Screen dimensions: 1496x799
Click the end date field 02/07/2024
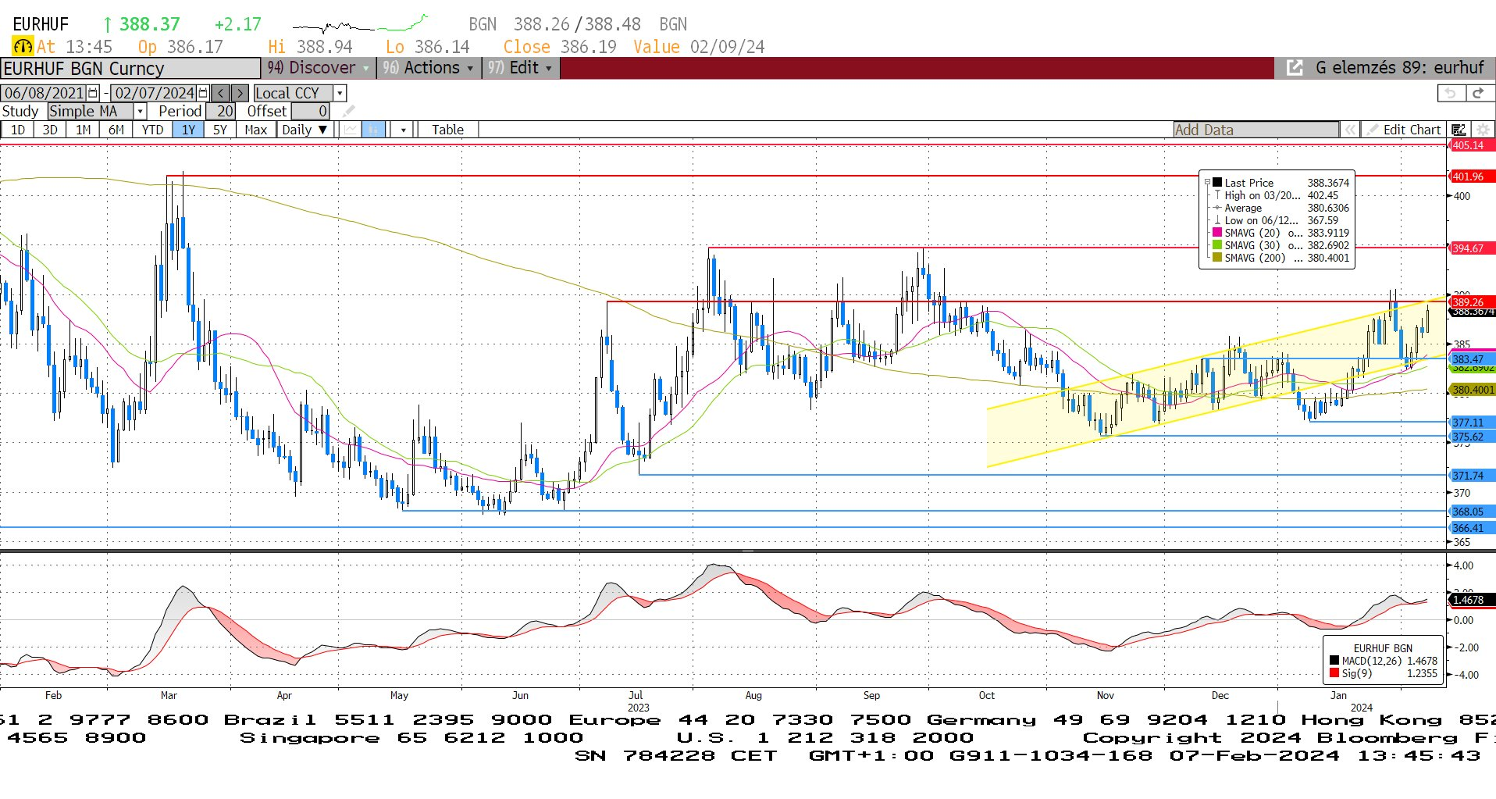tap(155, 93)
